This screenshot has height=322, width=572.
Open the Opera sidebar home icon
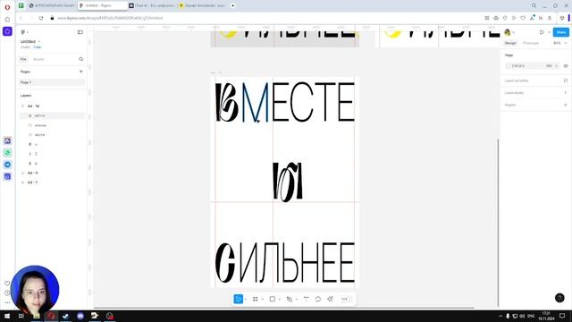coord(7,20)
